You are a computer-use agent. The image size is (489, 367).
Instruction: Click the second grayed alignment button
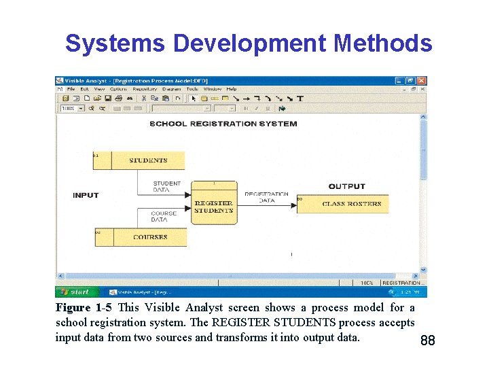(127, 108)
